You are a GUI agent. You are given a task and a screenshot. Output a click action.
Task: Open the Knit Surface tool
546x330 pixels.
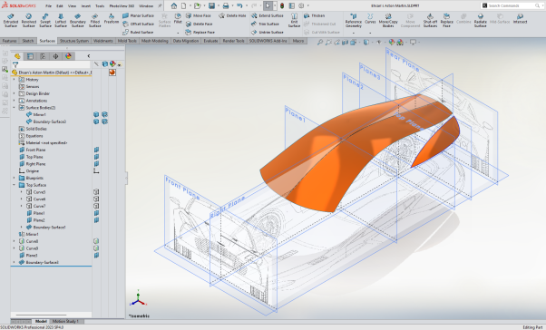[294, 21]
